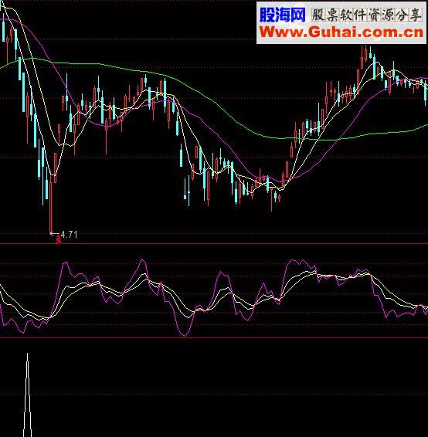The height and width of the screenshot is (437, 428).
Task: Click the 股票软件资源分享 banner text
Action: (x=367, y=15)
